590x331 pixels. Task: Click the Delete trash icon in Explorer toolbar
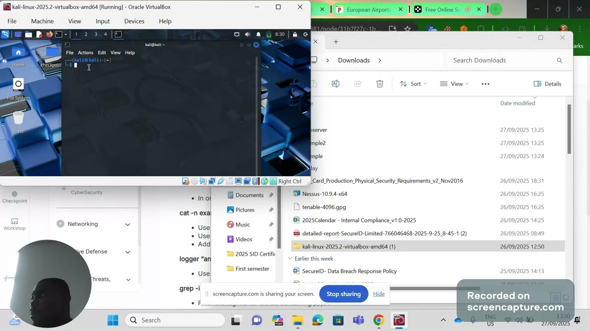380,84
